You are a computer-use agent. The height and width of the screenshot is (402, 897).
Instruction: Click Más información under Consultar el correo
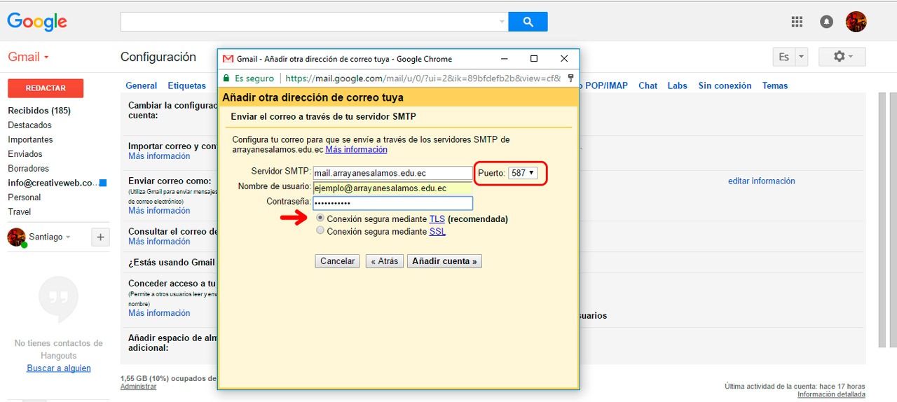click(159, 242)
